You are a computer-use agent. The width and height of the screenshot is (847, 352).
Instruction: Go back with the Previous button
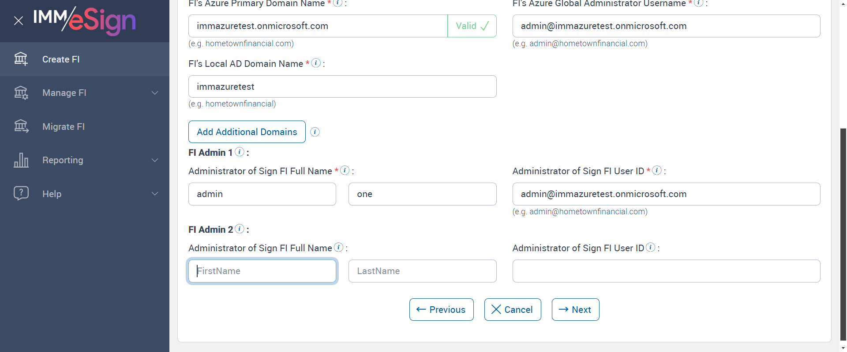pos(441,310)
